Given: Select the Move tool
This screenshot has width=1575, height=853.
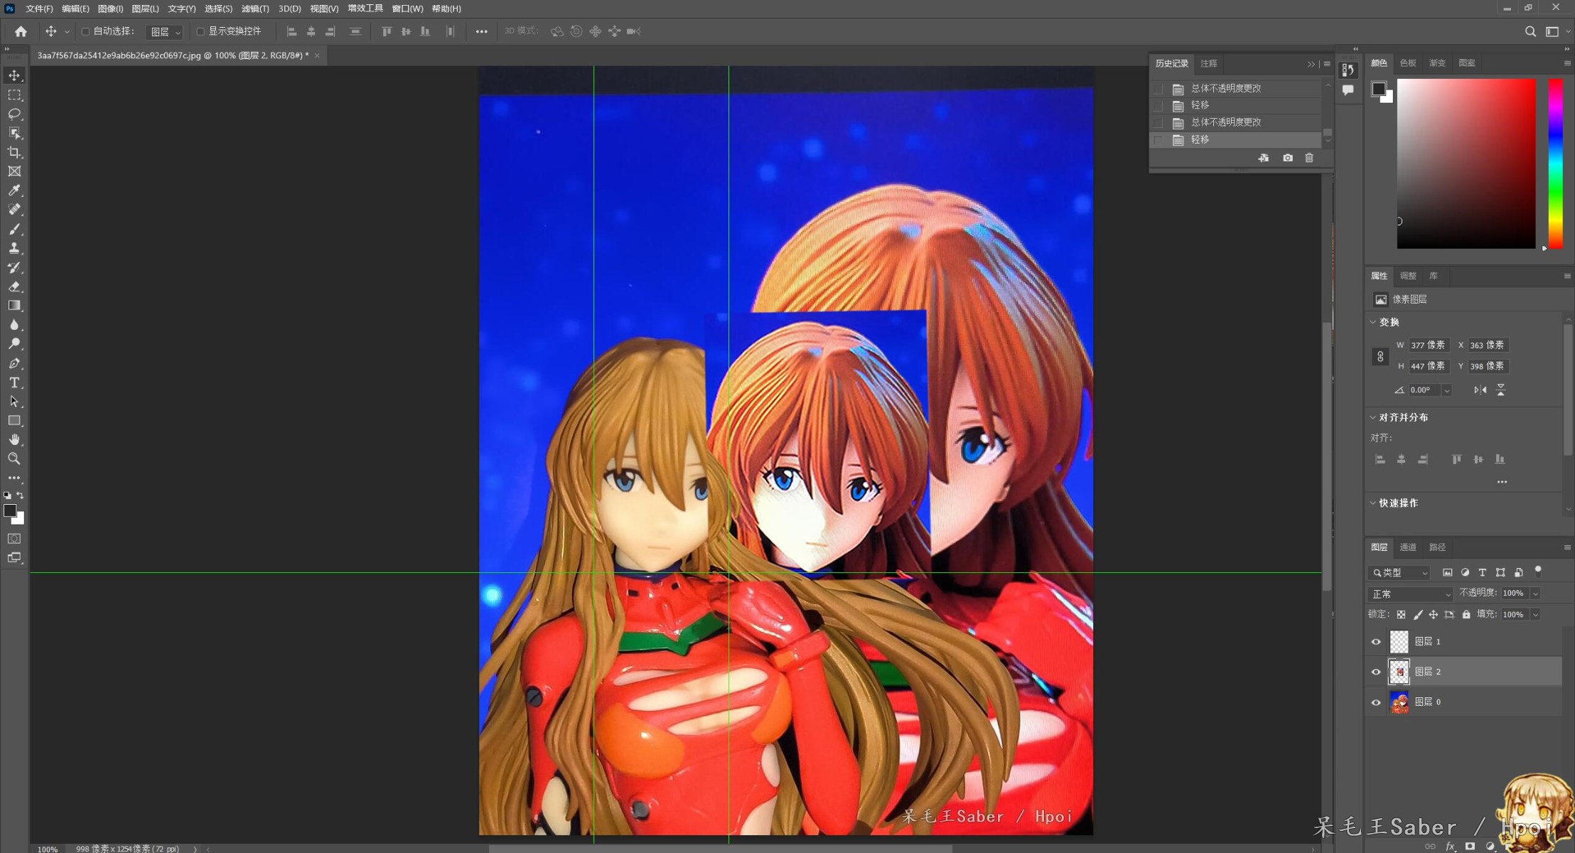Looking at the screenshot, I should click(x=14, y=75).
